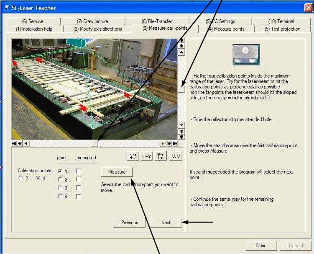Switch to (2) Modify axis-directions tab

coord(97,29)
